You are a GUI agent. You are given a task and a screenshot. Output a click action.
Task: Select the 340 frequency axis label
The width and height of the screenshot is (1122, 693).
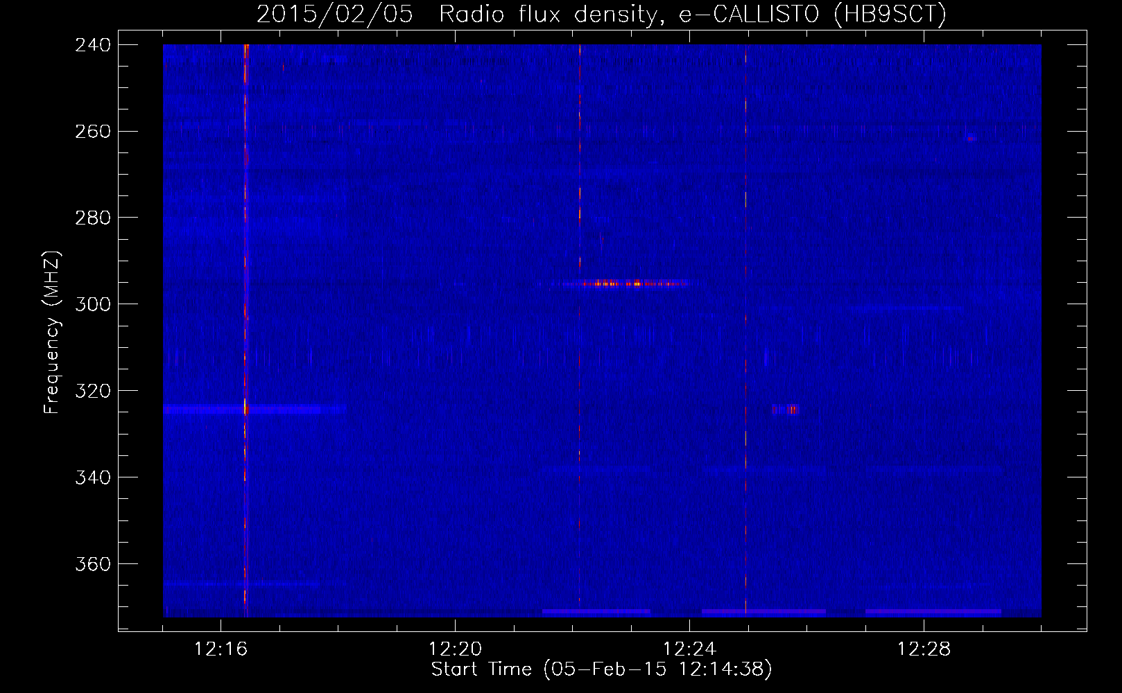[x=92, y=477]
